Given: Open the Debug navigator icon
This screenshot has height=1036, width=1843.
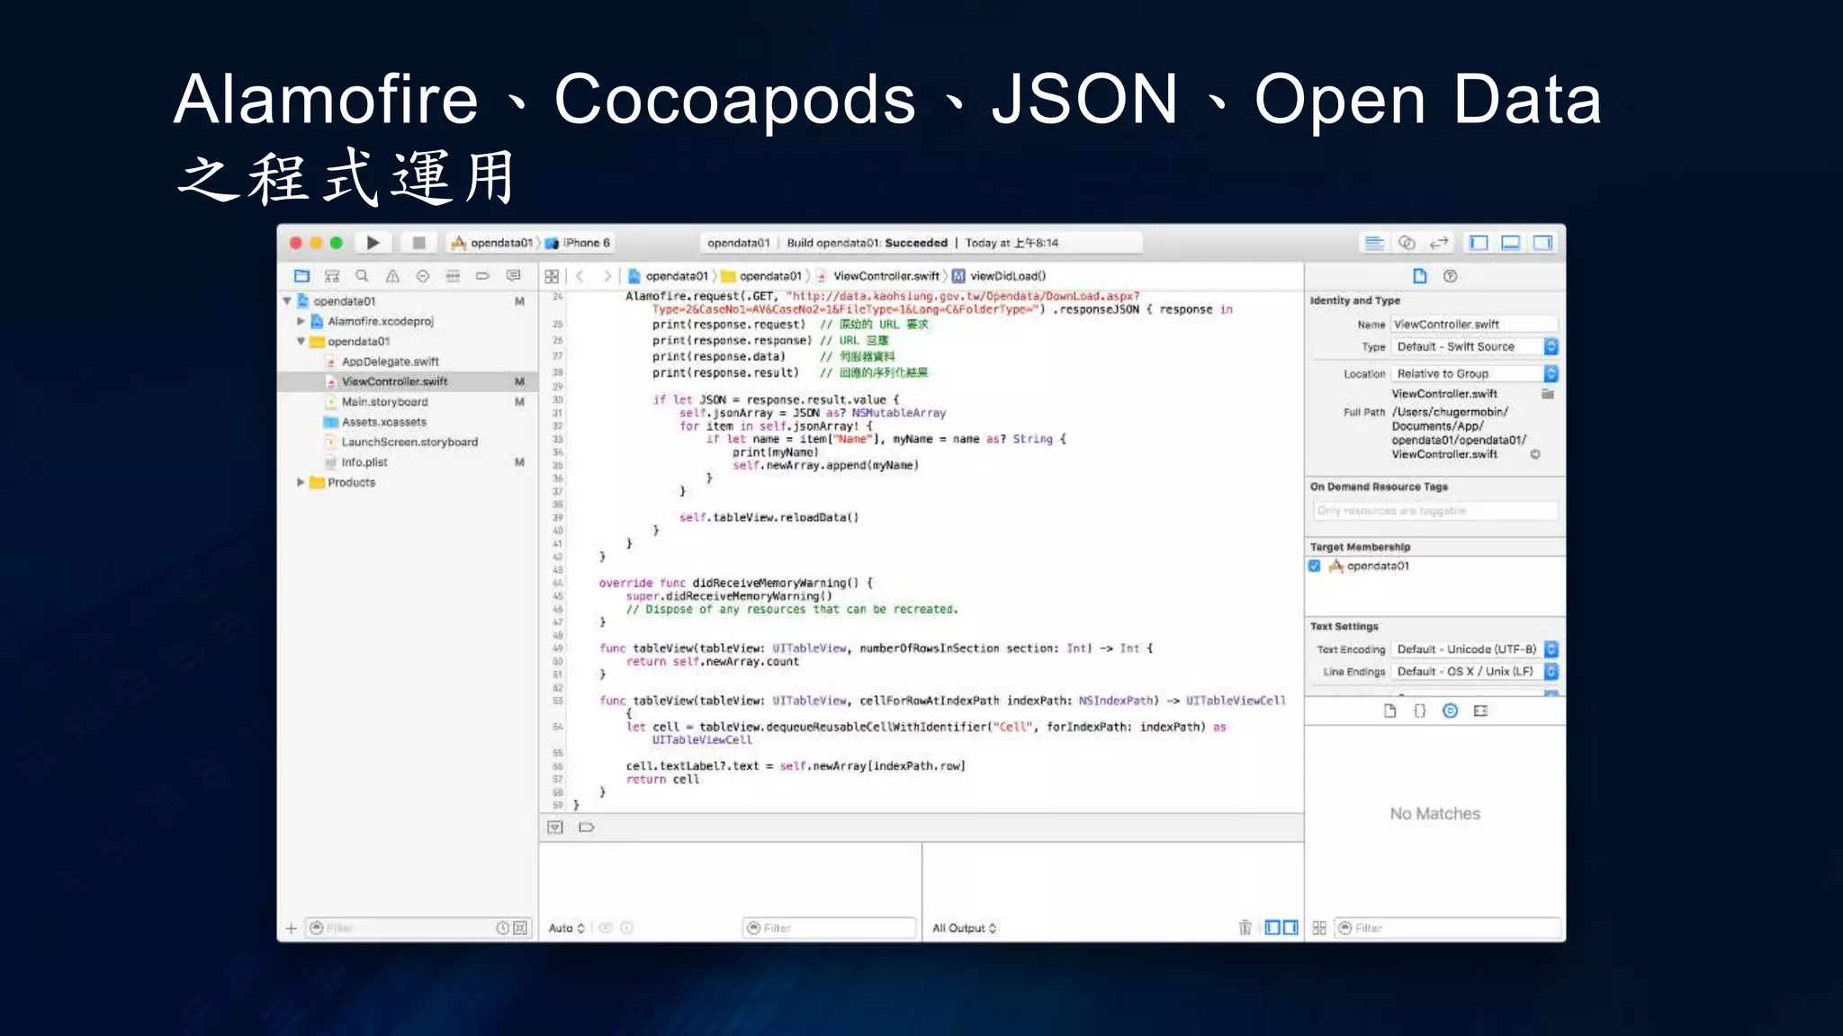Looking at the screenshot, I should click(453, 276).
